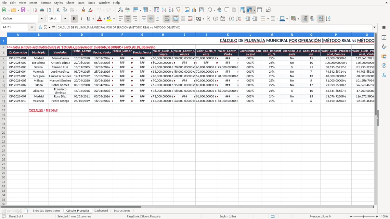The height and width of the screenshot is (219, 390).
Task: Open the Styles menu
Action: [58, 3]
